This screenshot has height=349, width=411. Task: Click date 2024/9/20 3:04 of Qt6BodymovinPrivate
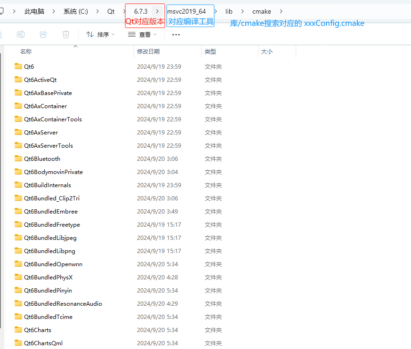coord(157,172)
